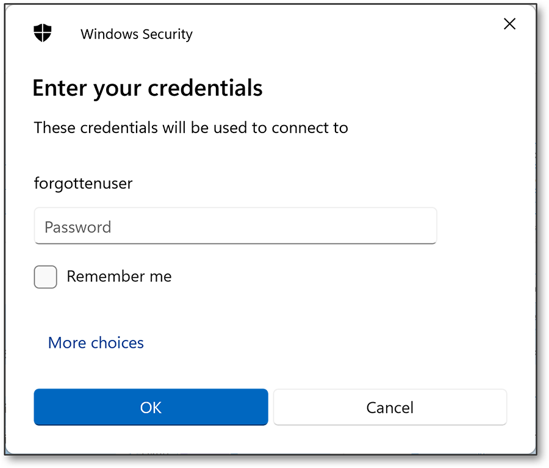Click the Windows Security title text
This screenshot has height=468, width=549.
[136, 35]
